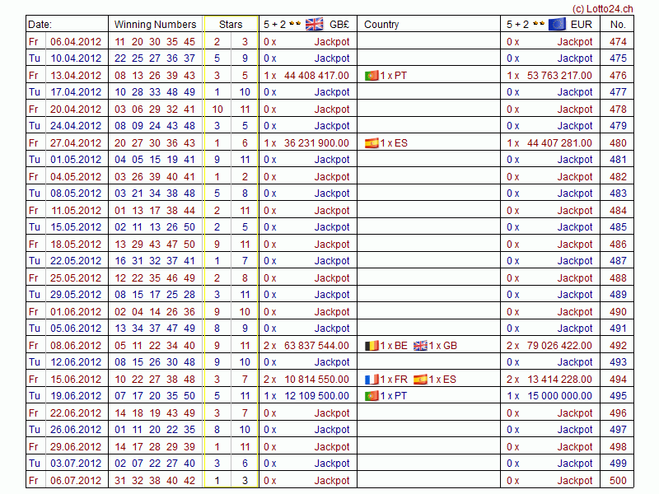Select the 'Country' column header

(x=381, y=25)
